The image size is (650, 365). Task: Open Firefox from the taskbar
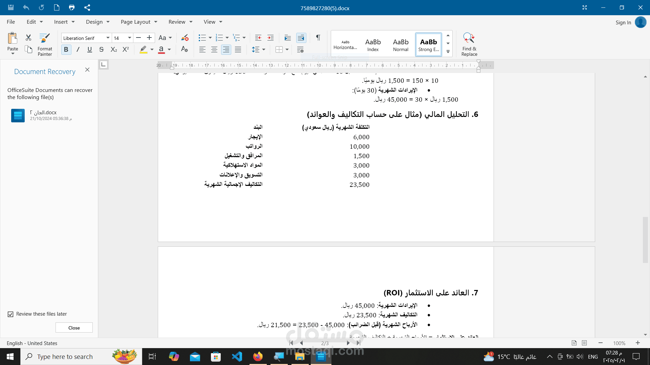258,356
